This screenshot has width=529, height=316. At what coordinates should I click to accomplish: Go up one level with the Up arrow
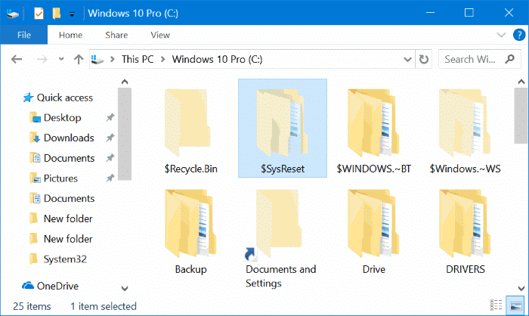click(79, 60)
